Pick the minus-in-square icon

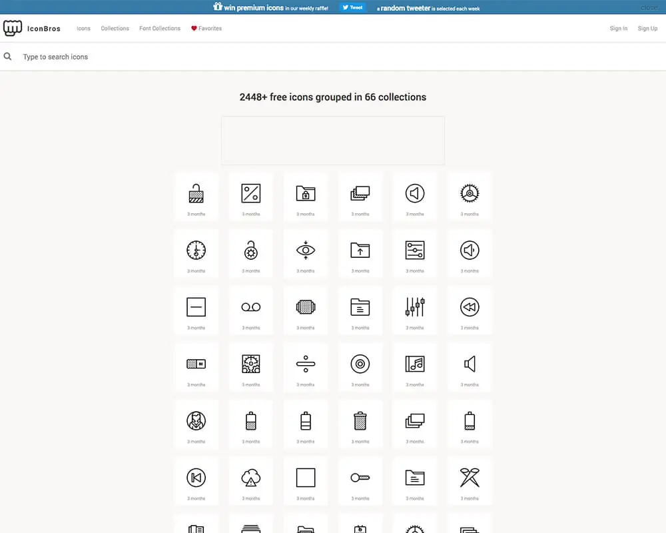196,307
